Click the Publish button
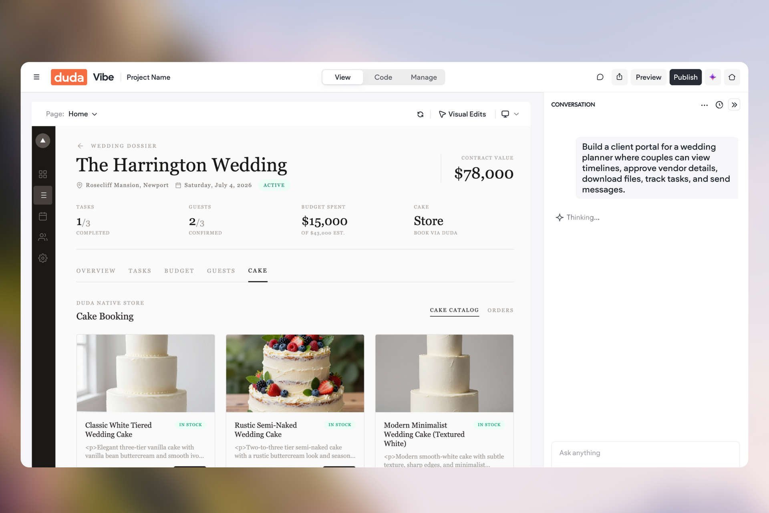Image resolution: width=769 pixels, height=513 pixels. [x=685, y=77]
